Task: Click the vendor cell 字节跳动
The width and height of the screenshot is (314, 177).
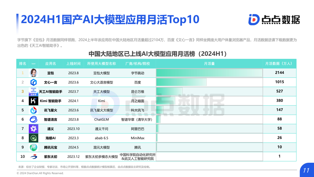Action: point(138,73)
